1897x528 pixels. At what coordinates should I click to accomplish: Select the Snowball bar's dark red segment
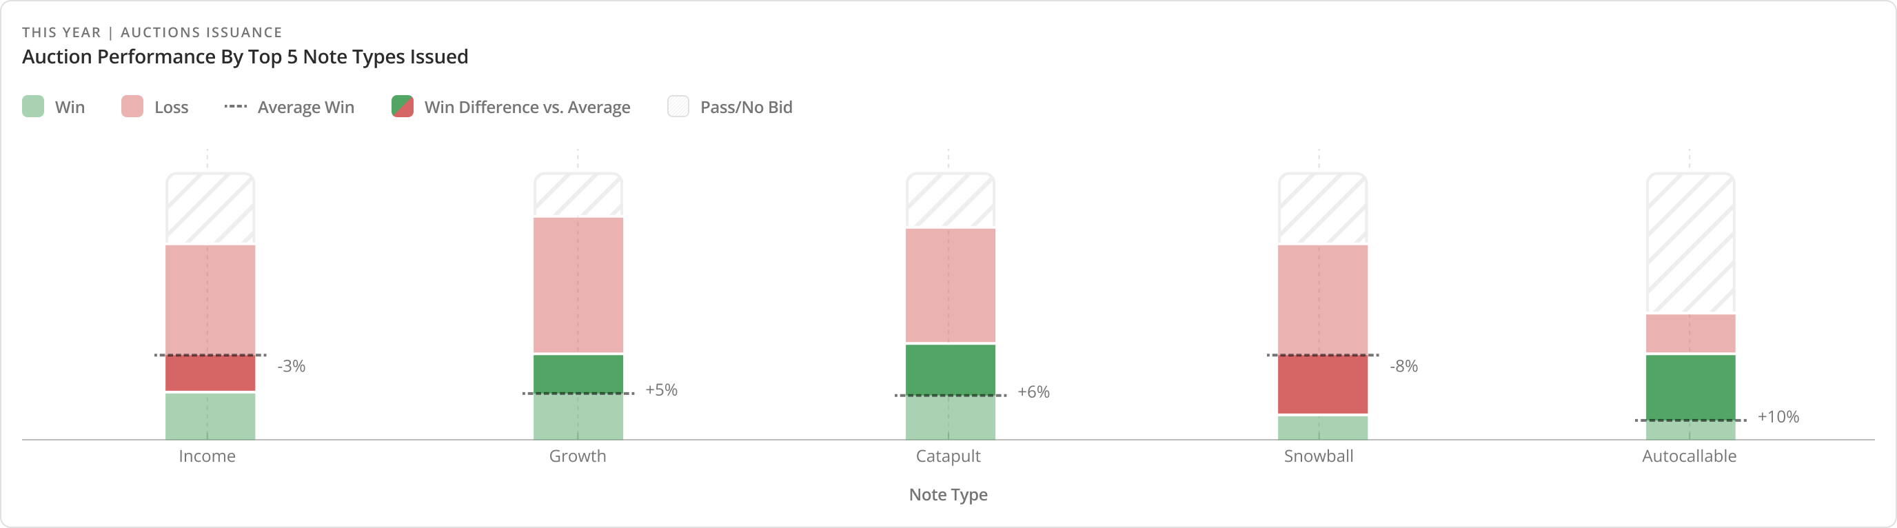(1323, 385)
